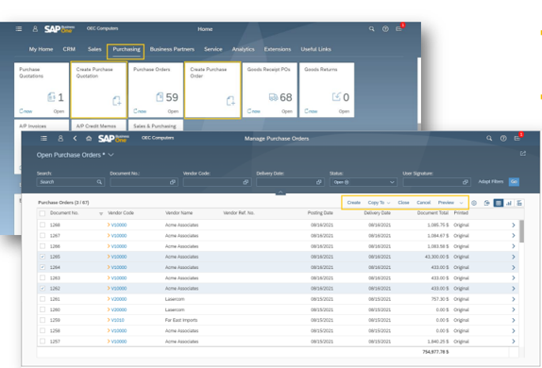Open details arrow for document 1265

tap(514, 257)
